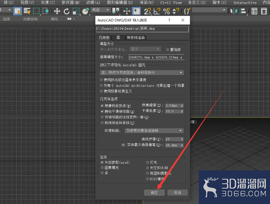Toggle the Angle Snap icon
This screenshot has width=270, height=204.
pos(157,11)
